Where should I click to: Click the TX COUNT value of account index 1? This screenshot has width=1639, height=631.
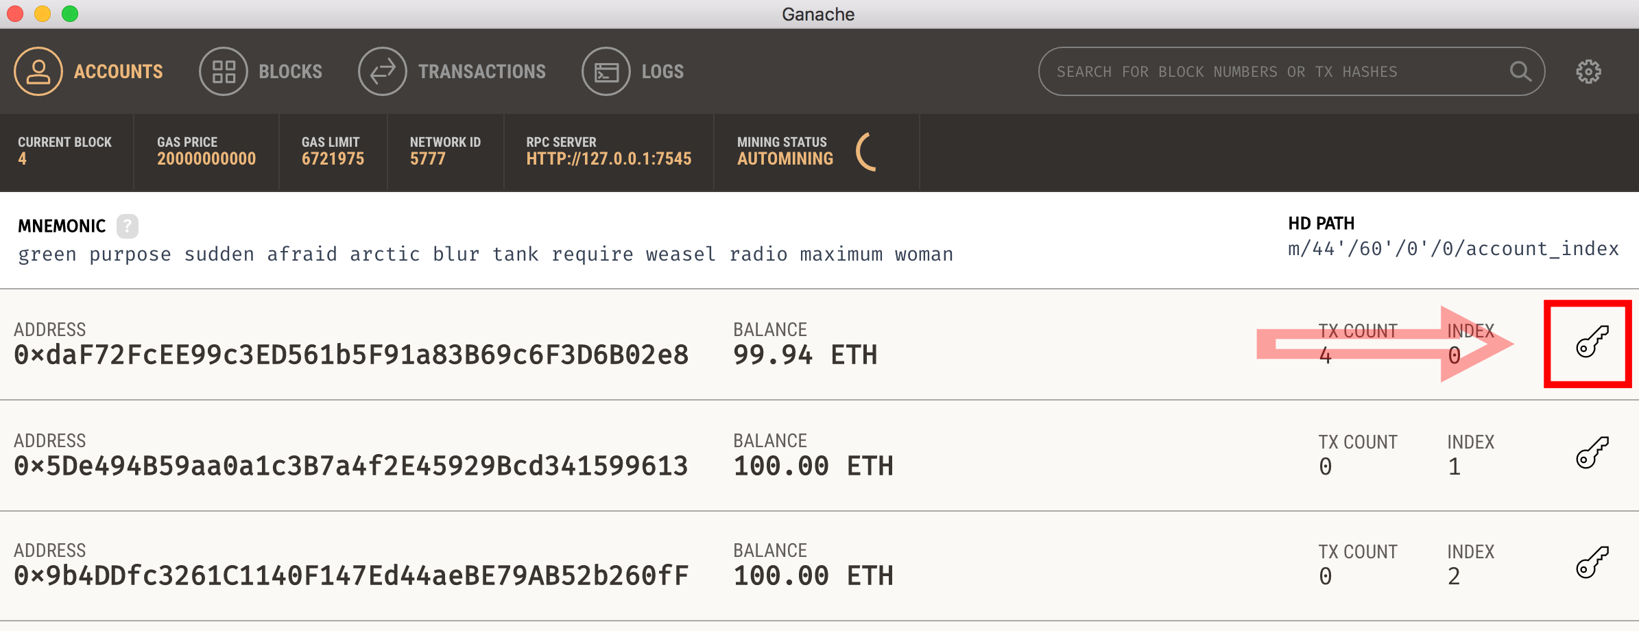tap(1325, 467)
